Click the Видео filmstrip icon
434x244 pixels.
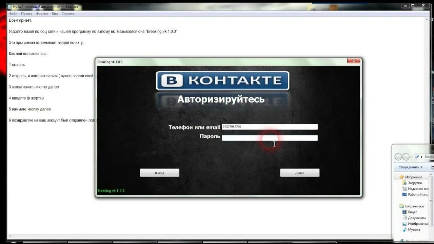pos(404,212)
